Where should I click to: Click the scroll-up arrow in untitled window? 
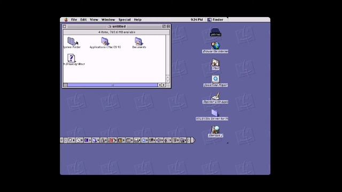(168, 77)
